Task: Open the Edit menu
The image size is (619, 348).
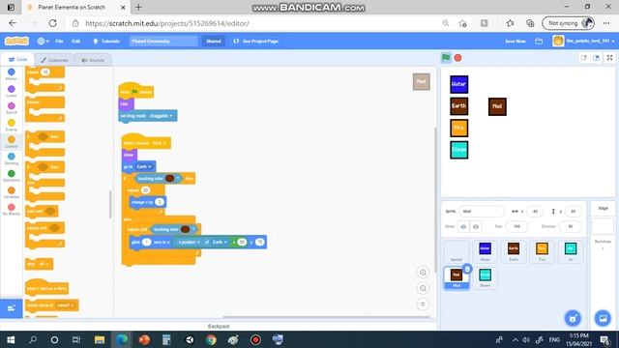Action: pos(75,41)
